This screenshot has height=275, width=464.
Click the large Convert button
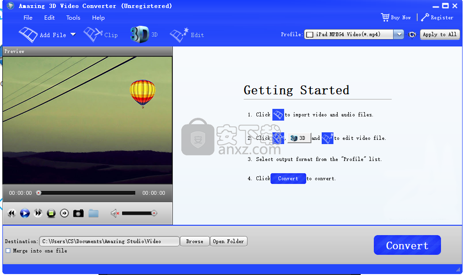(x=407, y=245)
